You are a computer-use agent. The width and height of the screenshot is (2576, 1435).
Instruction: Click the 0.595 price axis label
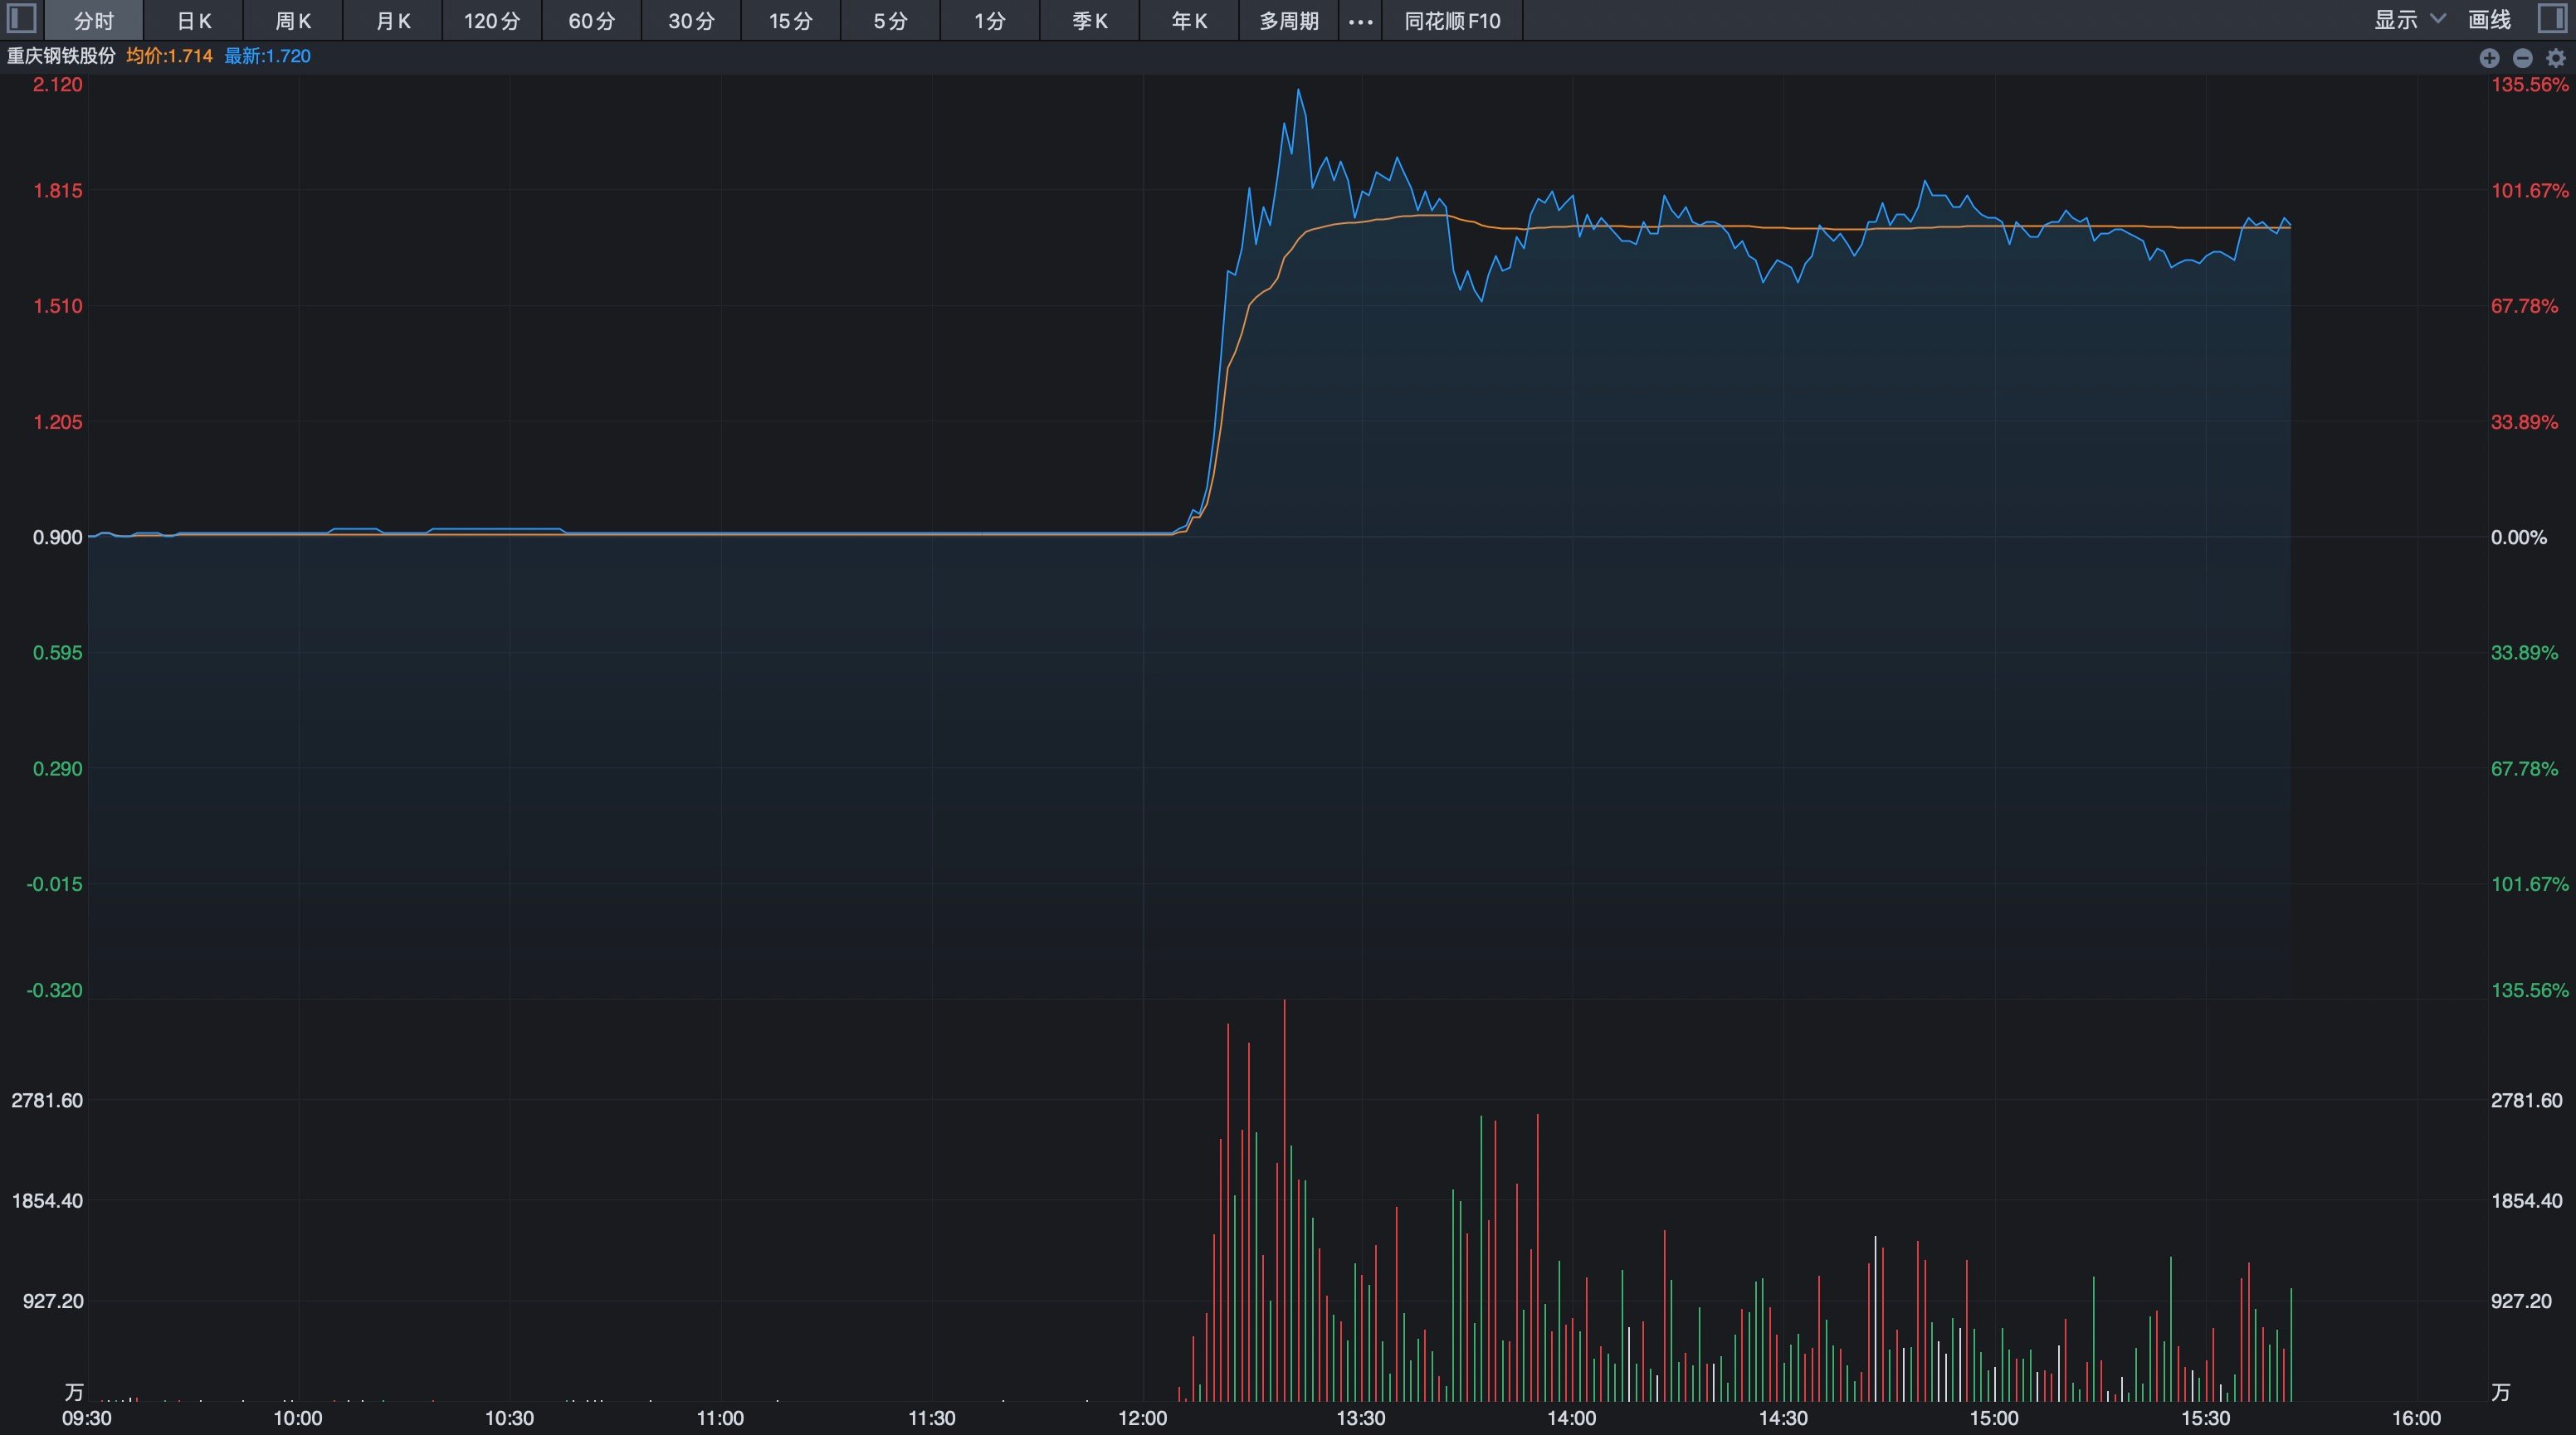[x=58, y=653]
